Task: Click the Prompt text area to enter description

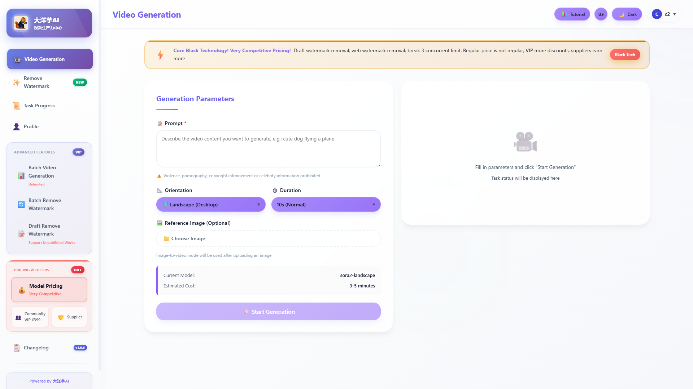Action: point(268,149)
